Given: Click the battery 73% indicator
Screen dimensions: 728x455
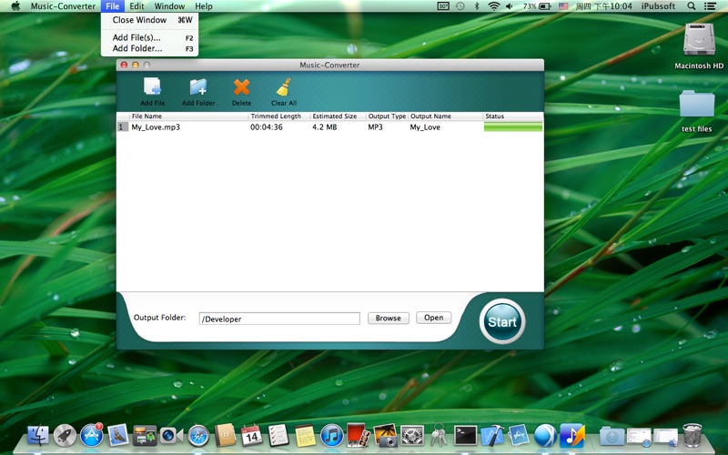Looking at the screenshot, I should tap(537, 6).
